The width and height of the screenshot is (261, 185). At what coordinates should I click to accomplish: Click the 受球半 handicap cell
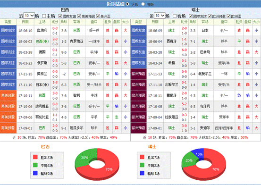click(224, 117)
